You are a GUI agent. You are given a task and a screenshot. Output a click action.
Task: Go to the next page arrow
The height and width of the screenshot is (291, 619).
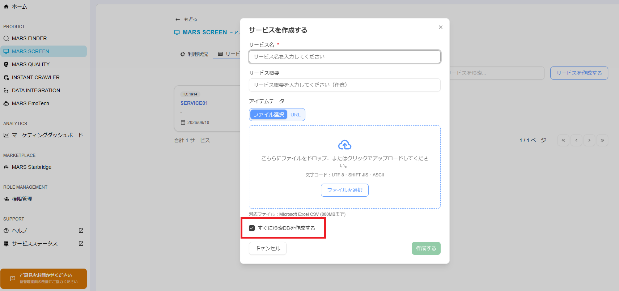click(x=589, y=140)
